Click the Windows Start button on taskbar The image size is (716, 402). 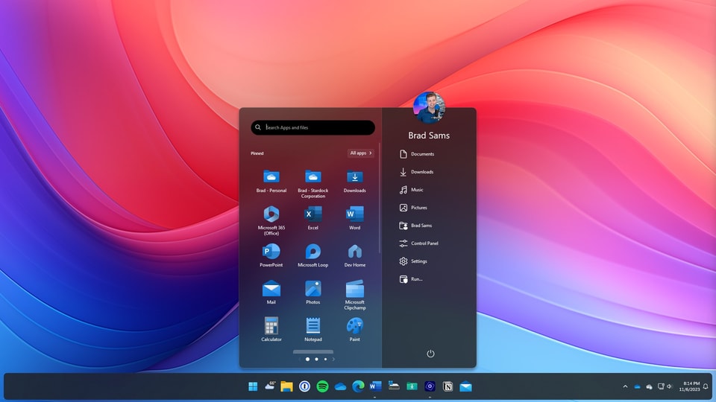click(x=253, y=386)
